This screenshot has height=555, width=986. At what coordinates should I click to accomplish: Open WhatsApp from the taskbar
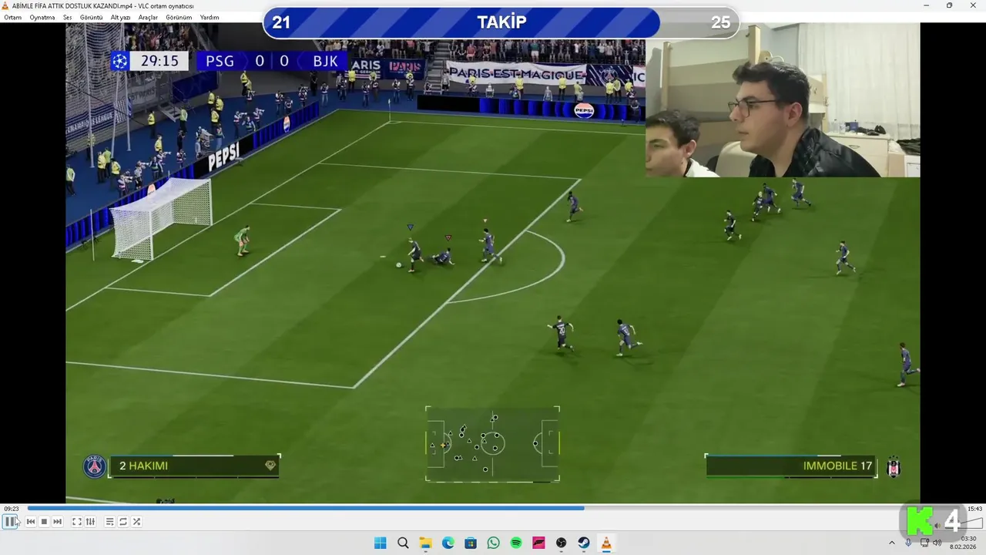pyautogui.click(x=493, y=543)
